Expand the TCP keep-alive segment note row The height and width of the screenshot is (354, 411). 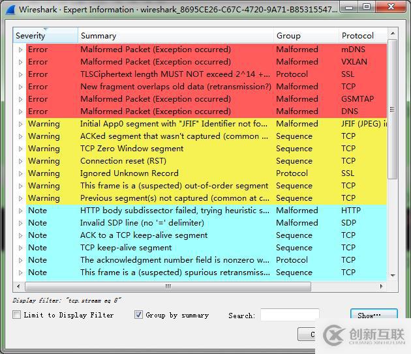click(x=20, y=248)
